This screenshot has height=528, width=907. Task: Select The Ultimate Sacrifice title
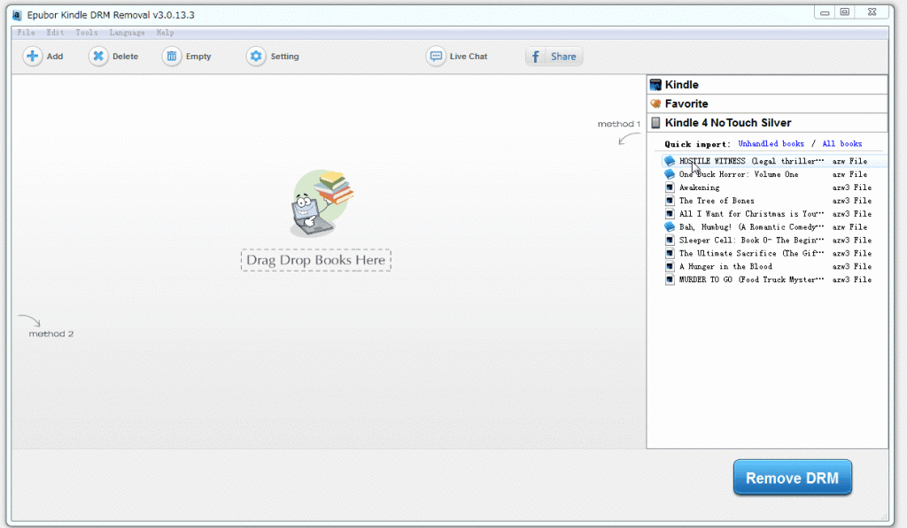pos(751,253)
